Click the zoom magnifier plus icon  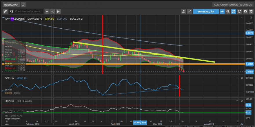click(228, 11)
